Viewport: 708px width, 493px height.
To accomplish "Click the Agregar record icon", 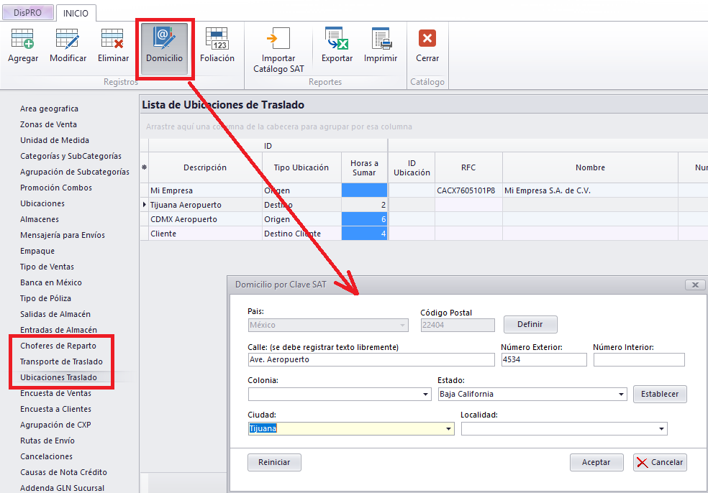I will [23, 39].
